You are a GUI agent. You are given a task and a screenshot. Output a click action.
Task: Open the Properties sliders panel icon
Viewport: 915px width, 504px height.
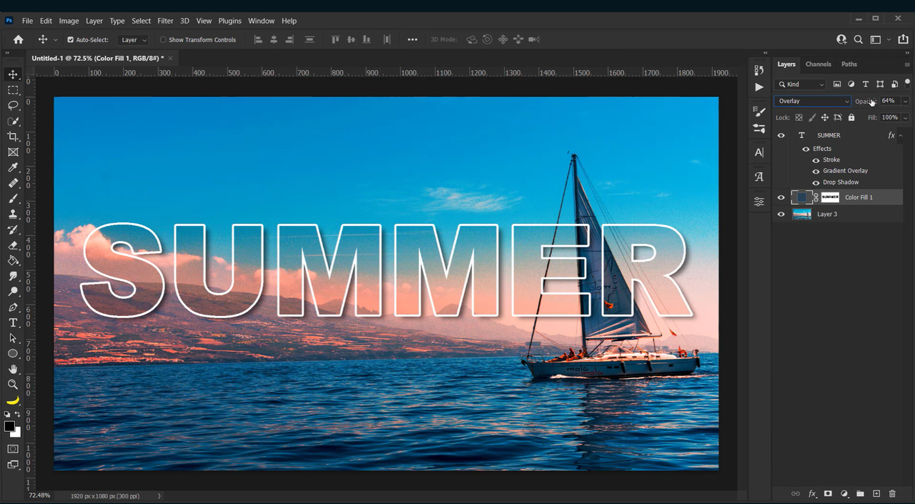point(759,202)
